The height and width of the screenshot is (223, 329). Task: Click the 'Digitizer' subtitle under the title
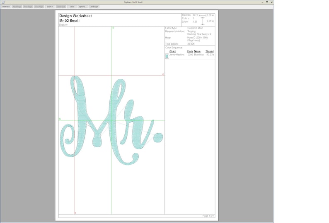[x=63, y=25]
